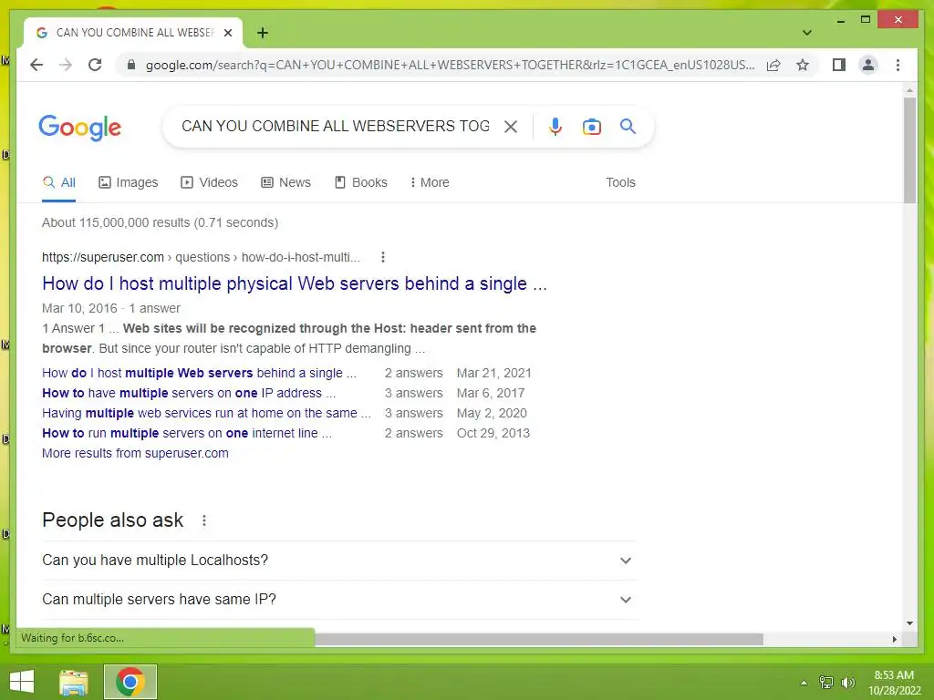The height and width of the screenshot is (700, 934).
Task: Open the Chrome profile menu
Action: (868, 65)
